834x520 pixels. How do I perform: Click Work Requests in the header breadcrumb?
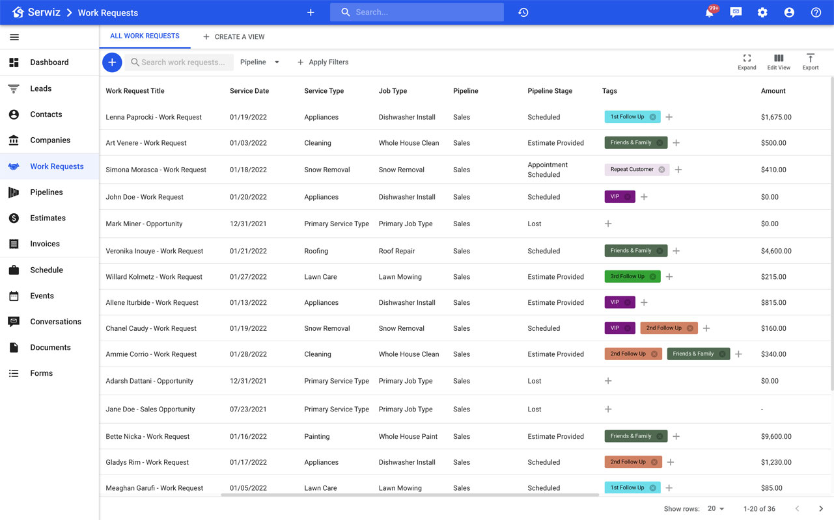point(108,12)
